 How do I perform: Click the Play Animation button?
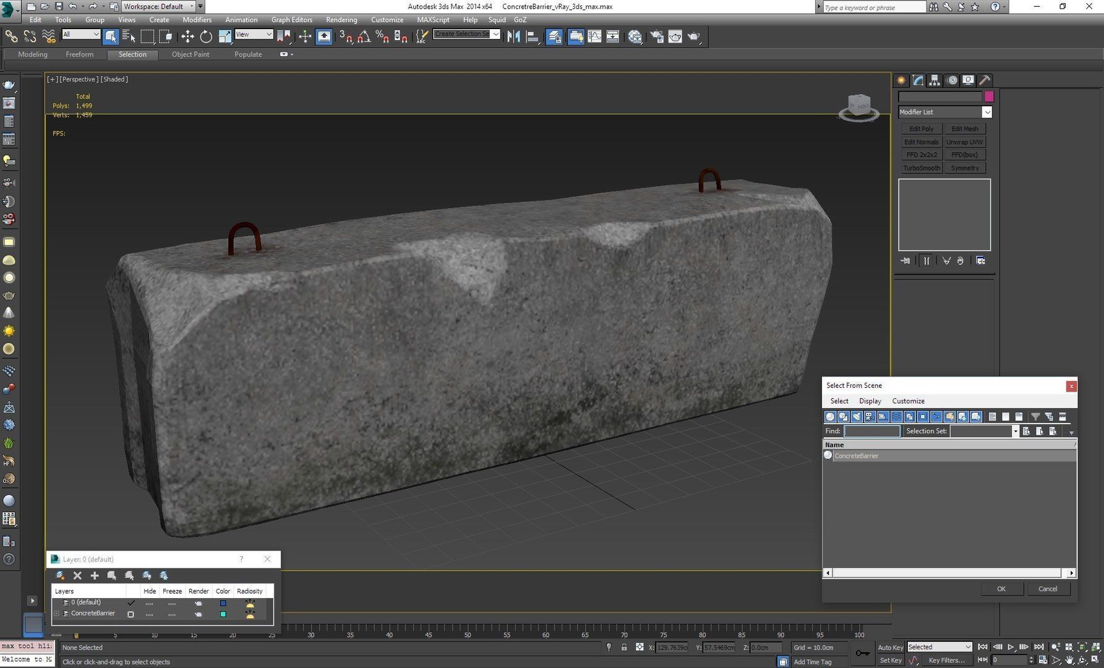pos(1011,647)
